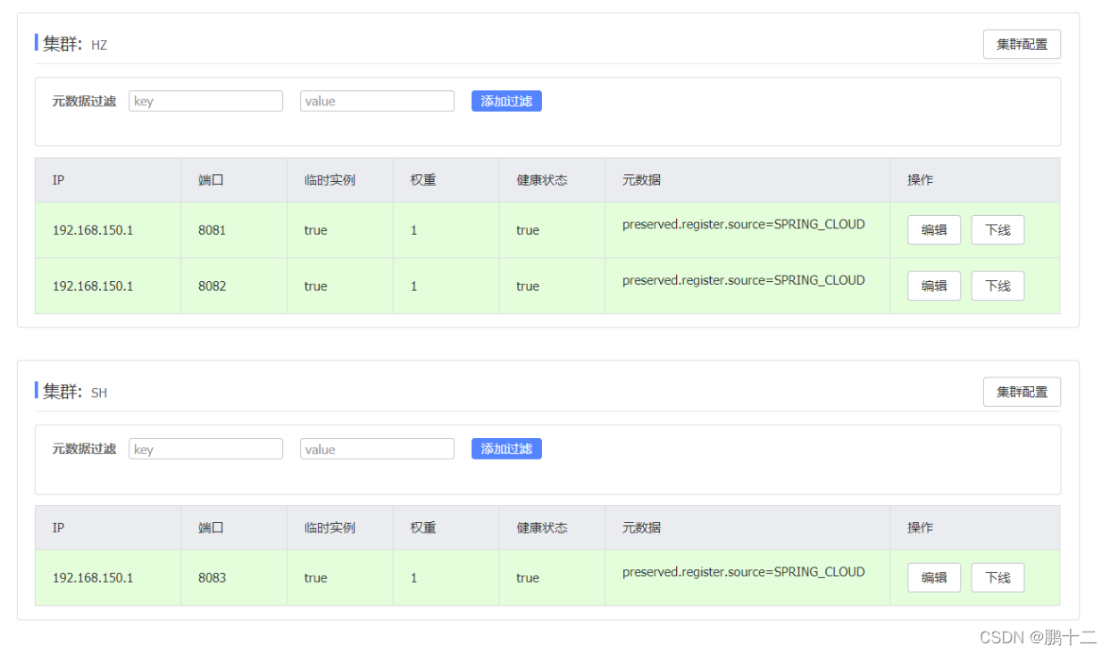The height and width of the screenshot is (654, 1110).
Task: Click metadata text in the 8083 row
Action: pyautogui.click(x=744, y=572)
